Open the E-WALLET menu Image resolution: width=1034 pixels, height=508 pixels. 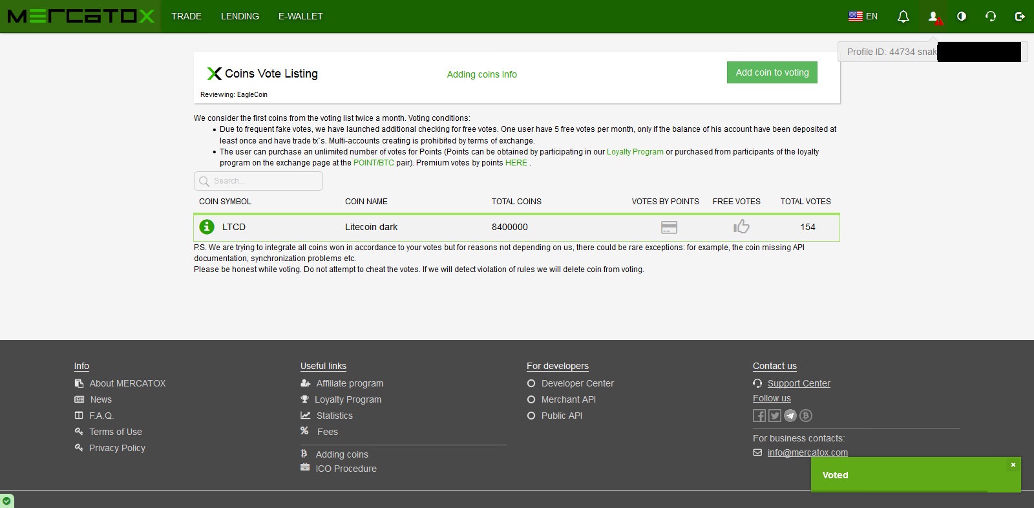[x=301, y=16]
